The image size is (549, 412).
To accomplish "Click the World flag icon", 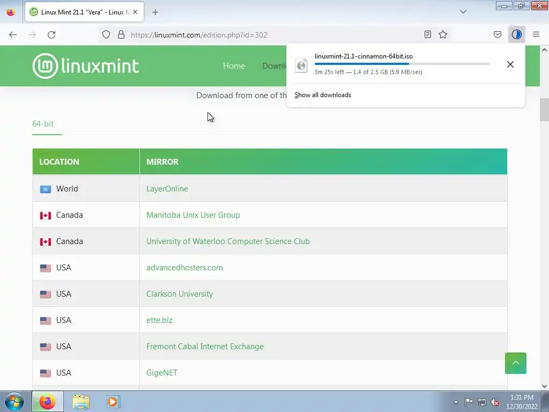I will [x=46, y=189].
